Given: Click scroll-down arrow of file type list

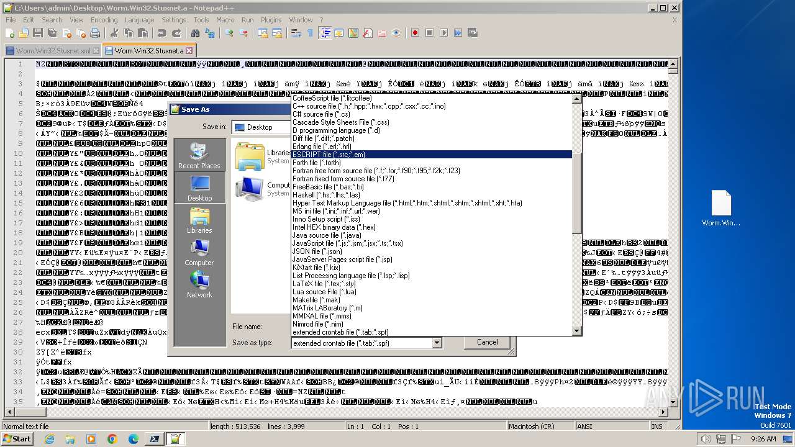Looking at the screenshot, I should coord(576,331).
